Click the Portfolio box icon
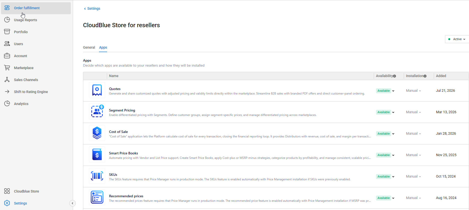 click(7, 32)
